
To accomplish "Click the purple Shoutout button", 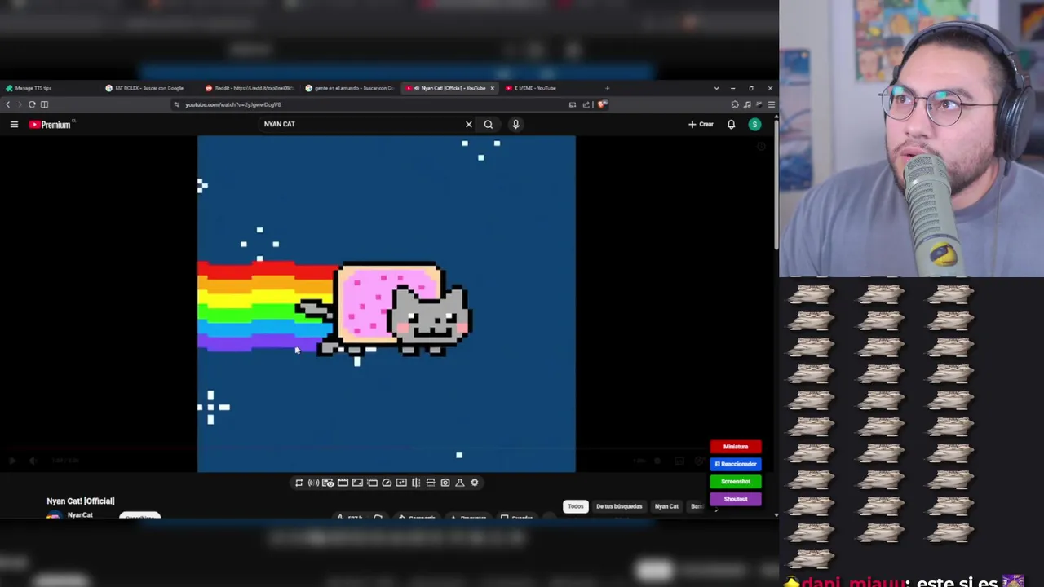I will [x=736, y=499].
